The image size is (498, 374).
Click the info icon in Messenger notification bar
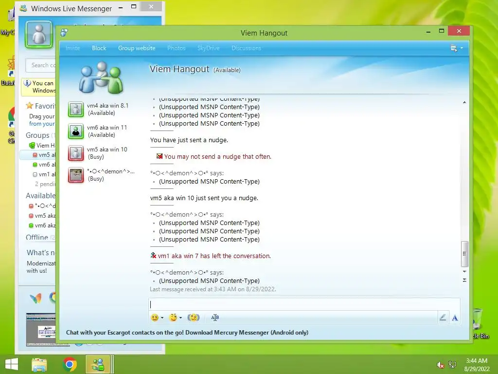(27, 83)
